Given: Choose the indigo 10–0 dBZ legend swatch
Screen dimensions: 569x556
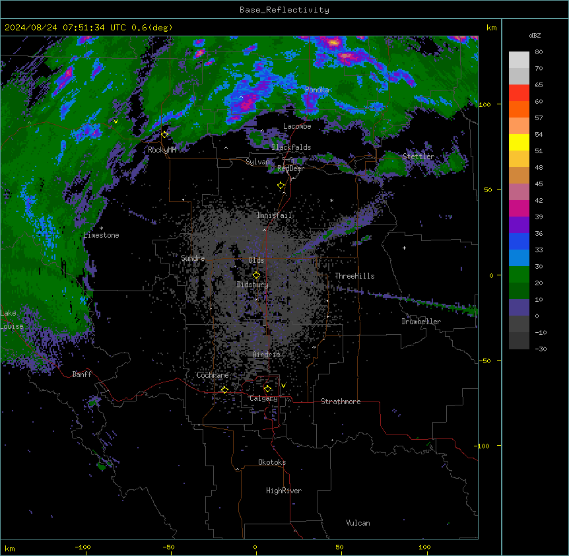Looking at the screenshot, I should tap(519, 308).
